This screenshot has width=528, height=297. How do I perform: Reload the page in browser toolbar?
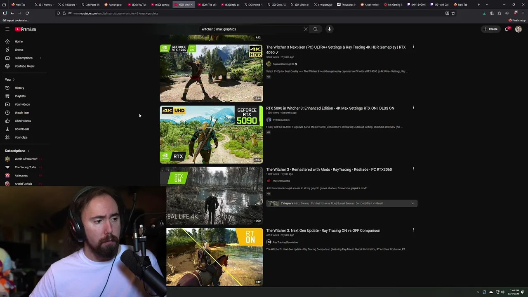tap(27, 13)
